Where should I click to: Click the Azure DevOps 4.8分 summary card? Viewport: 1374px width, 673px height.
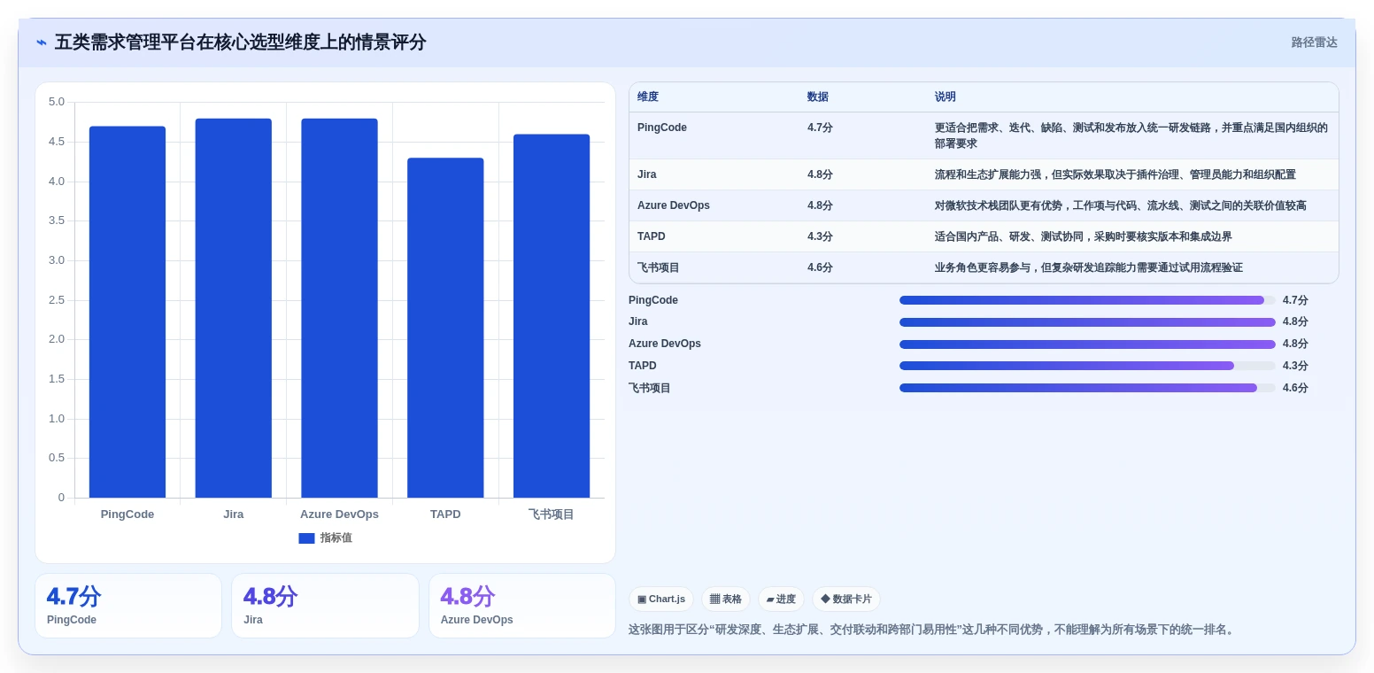click(522, 606)
